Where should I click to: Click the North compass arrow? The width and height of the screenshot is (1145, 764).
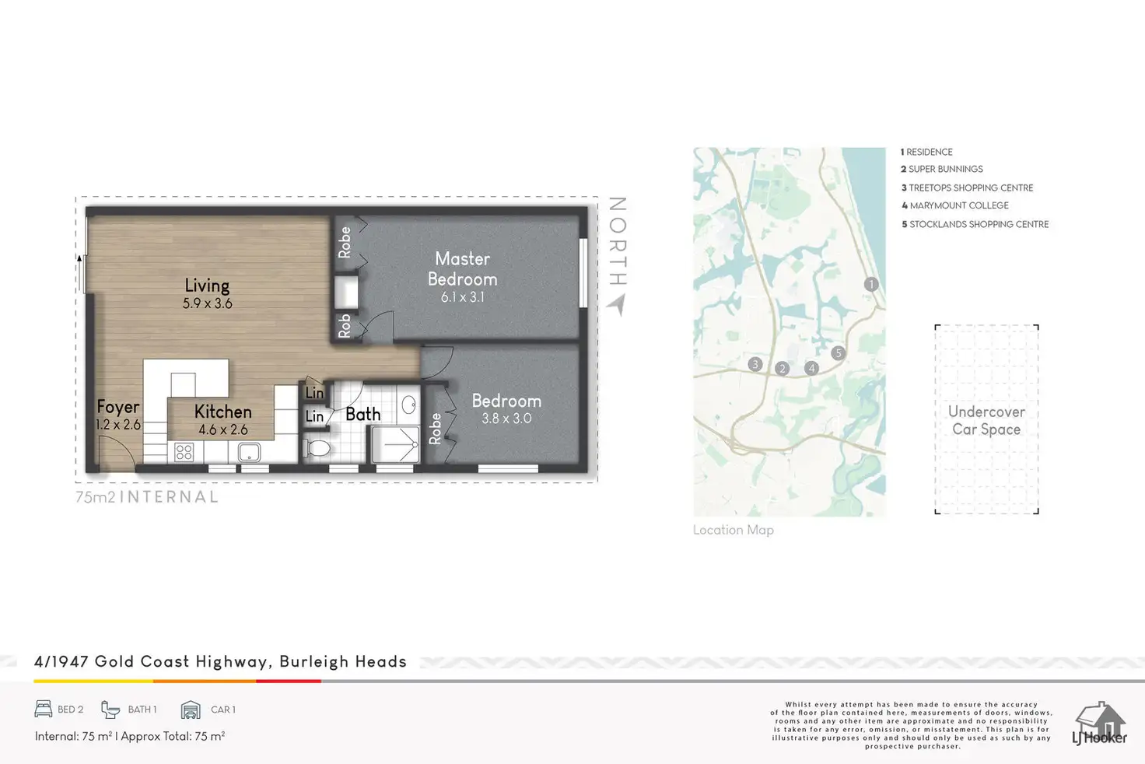point(617,304)
